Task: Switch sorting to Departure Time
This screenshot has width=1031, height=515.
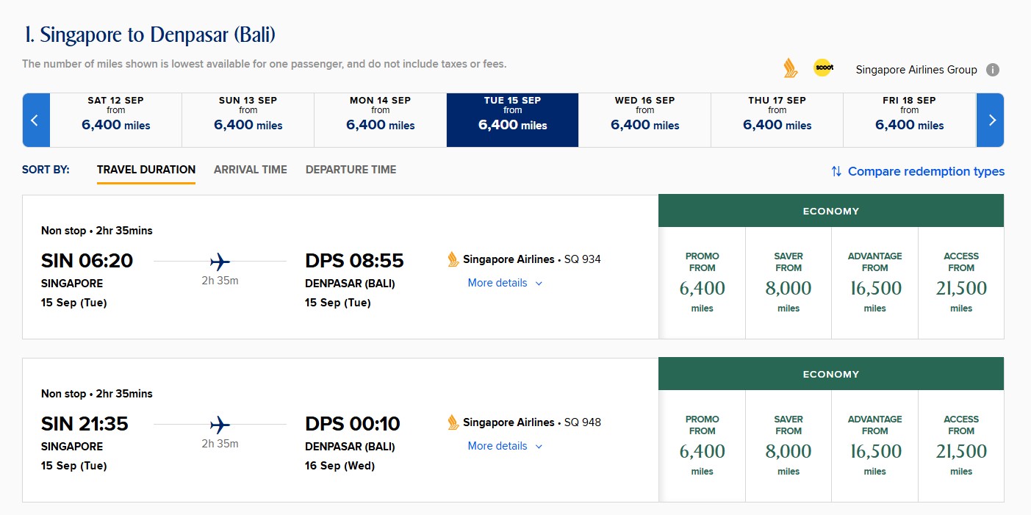Action: point(351,169)
